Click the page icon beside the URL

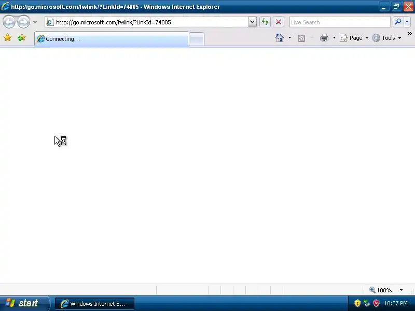tap(49, 22)
